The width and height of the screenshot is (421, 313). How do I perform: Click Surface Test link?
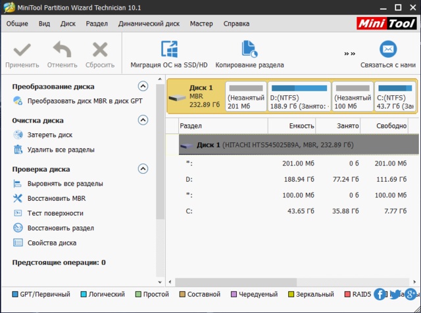tap(55, 213)
